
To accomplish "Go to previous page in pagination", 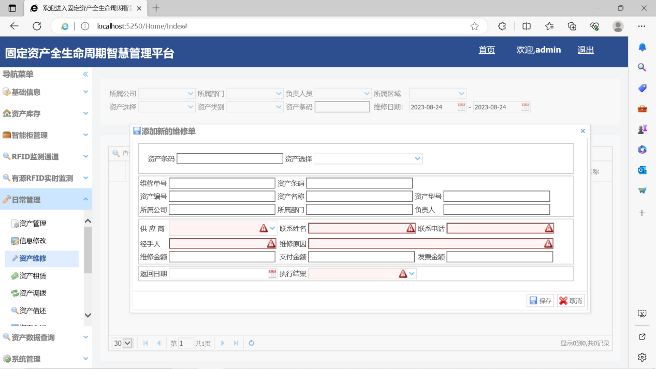I will click(158, 343).
